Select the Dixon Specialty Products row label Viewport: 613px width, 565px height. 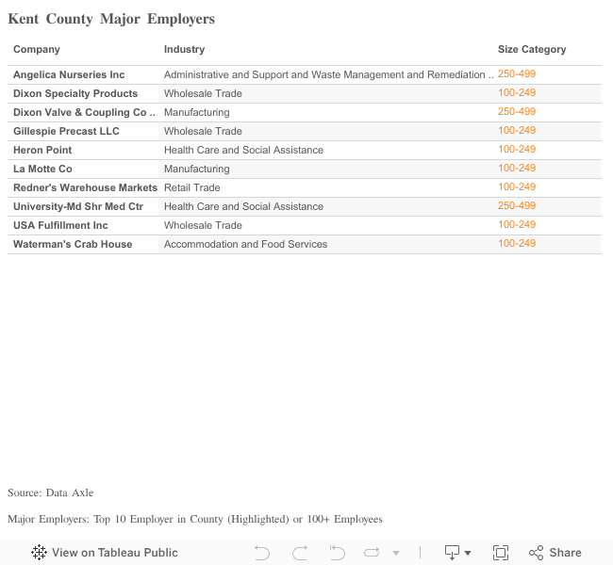[75, 93]
